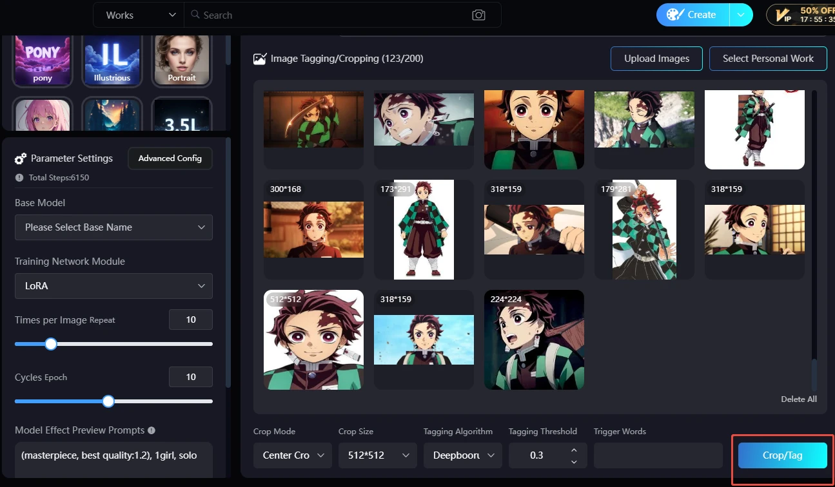The image size is (835, 487).
Task: Click the Times per Image Repeat slider handle
Action: click(51, 344)
